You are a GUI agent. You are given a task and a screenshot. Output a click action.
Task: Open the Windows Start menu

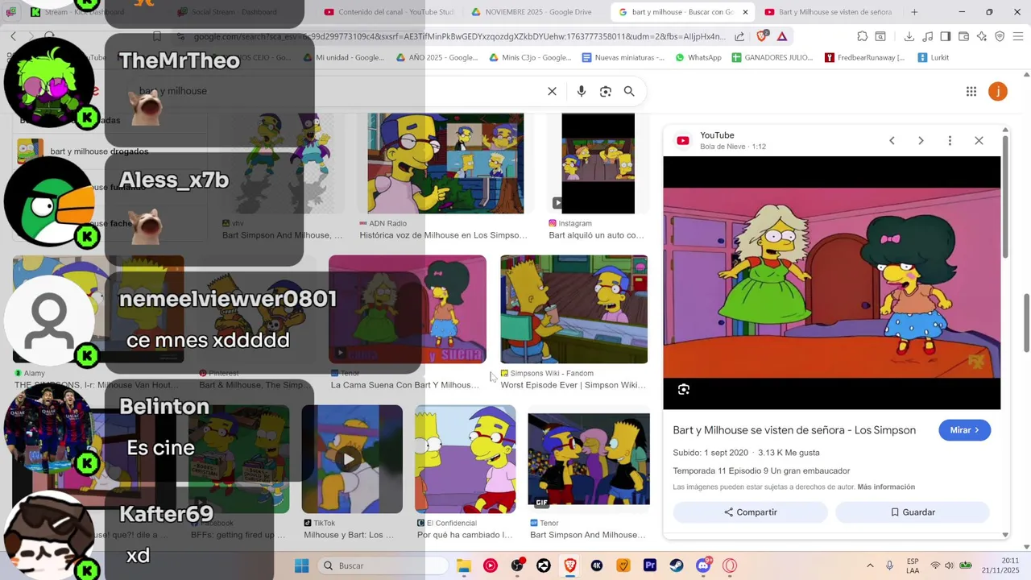[x=302, y=565]
